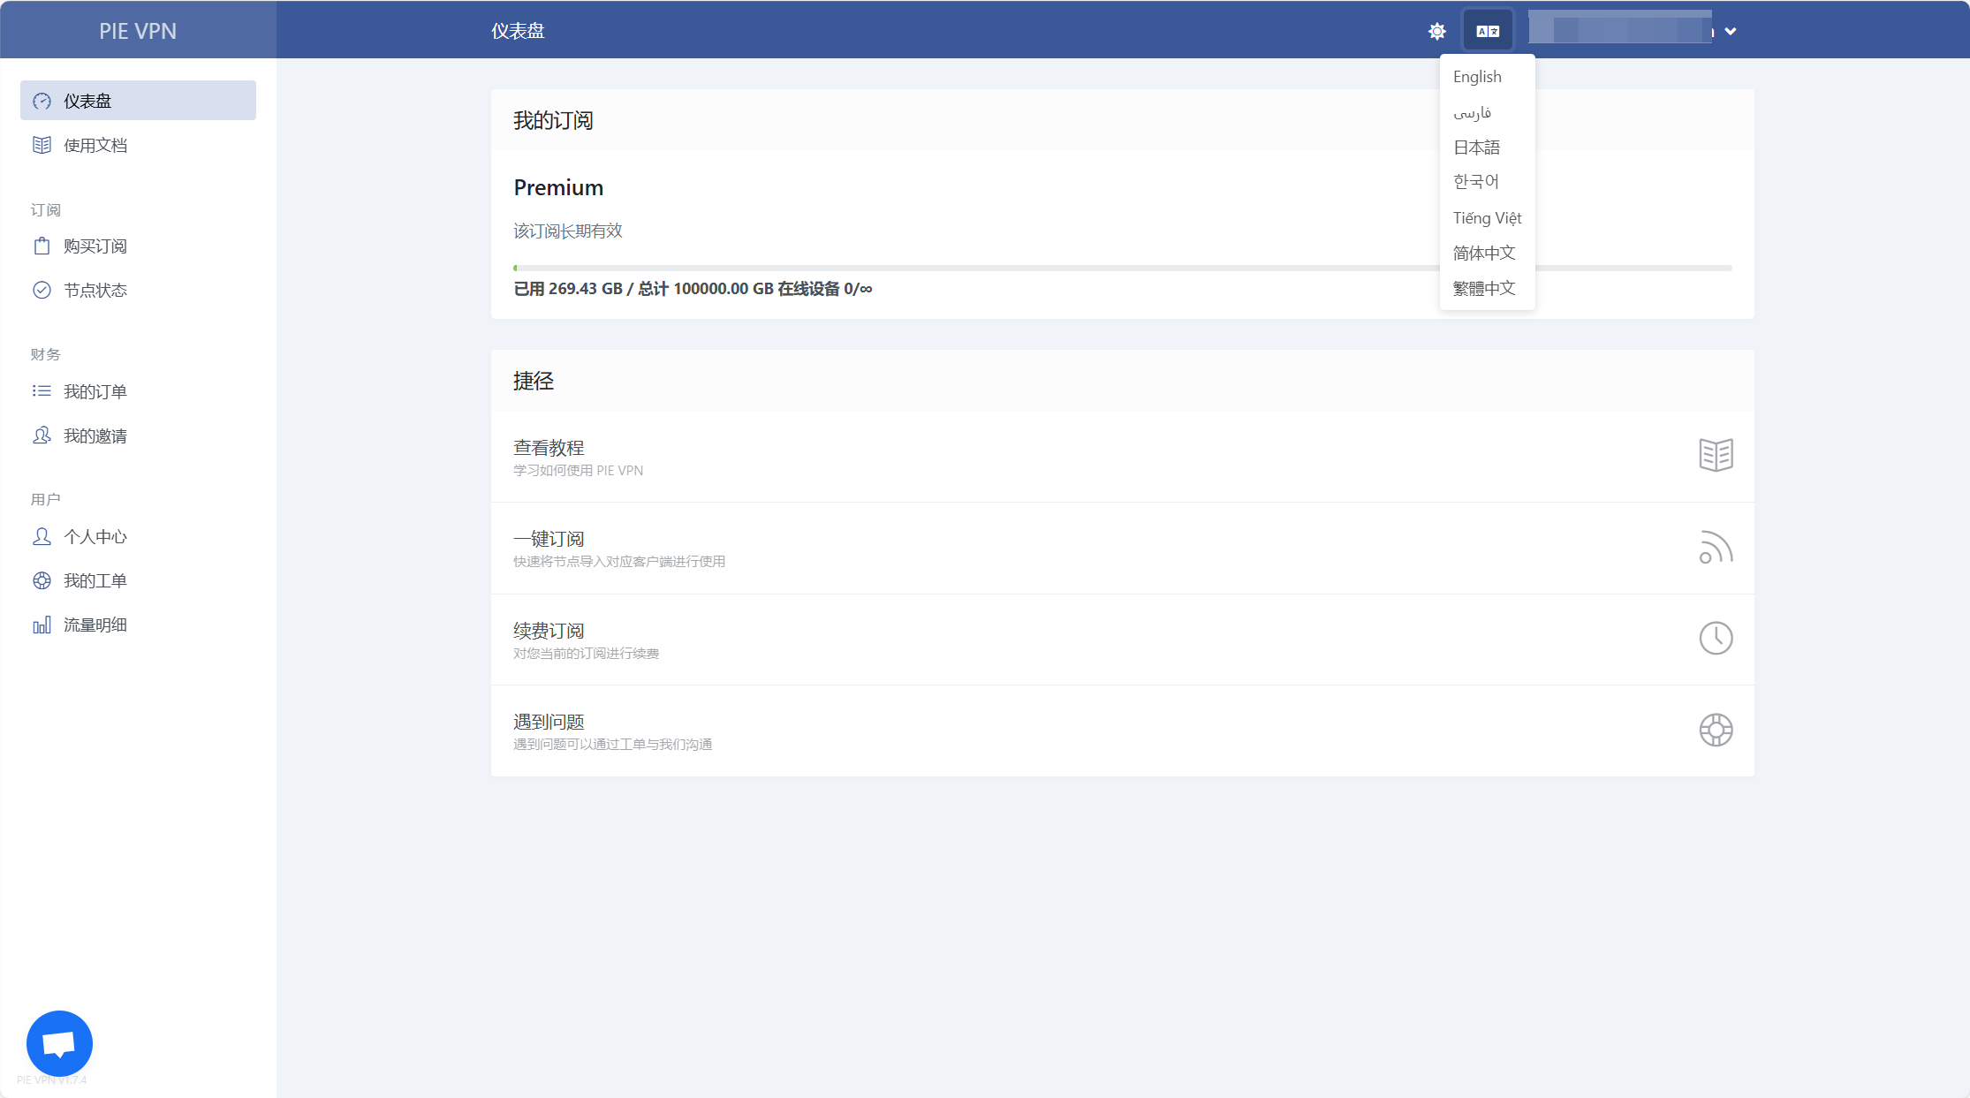The height and width of the screenshot is (1098, 1970).
Task: Choose 日本語 in the language list
Action: click(x=1476, y=148)
